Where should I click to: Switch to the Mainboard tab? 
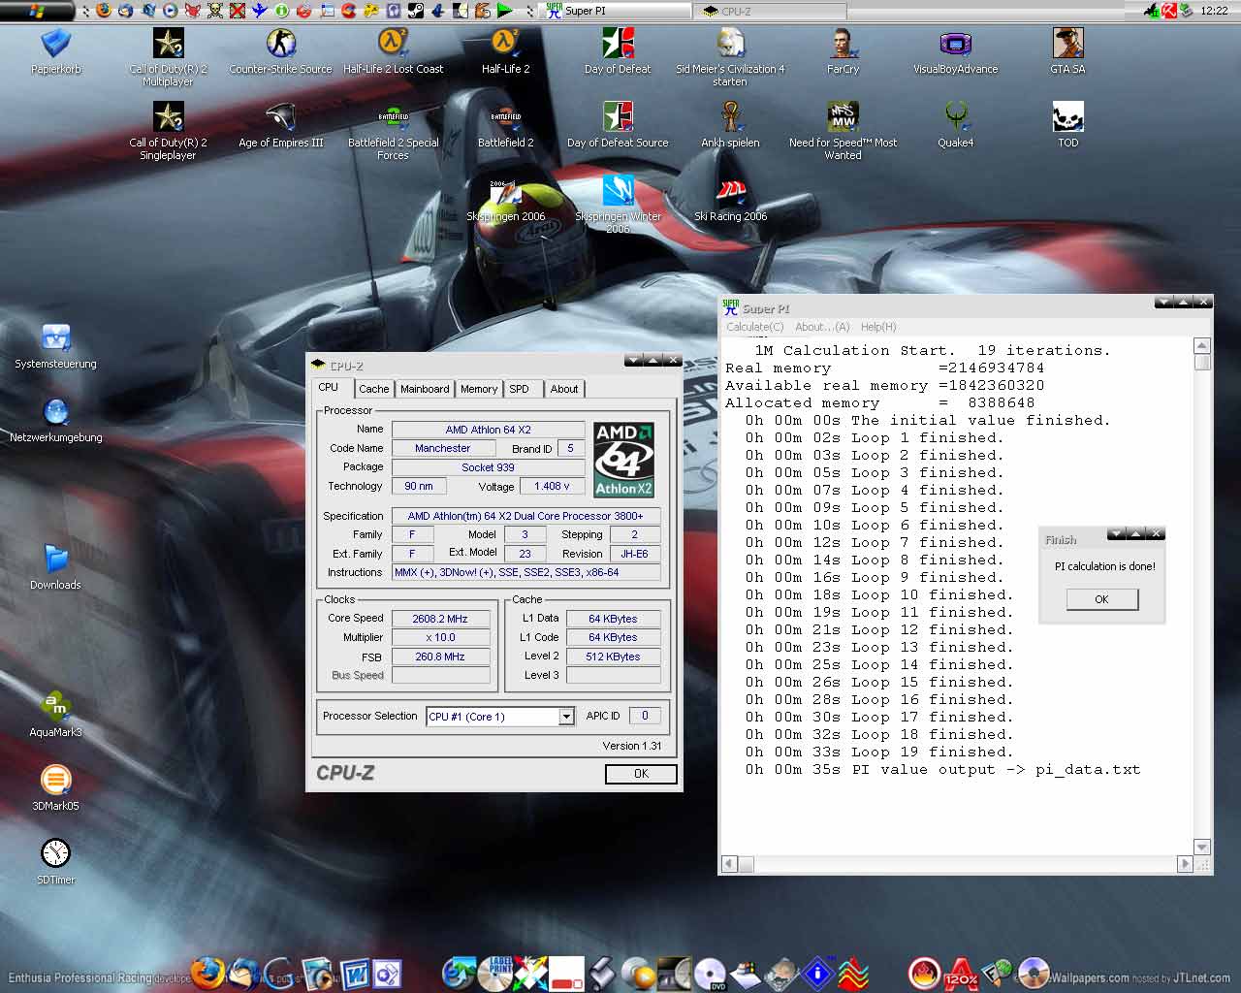pos(425,389)
